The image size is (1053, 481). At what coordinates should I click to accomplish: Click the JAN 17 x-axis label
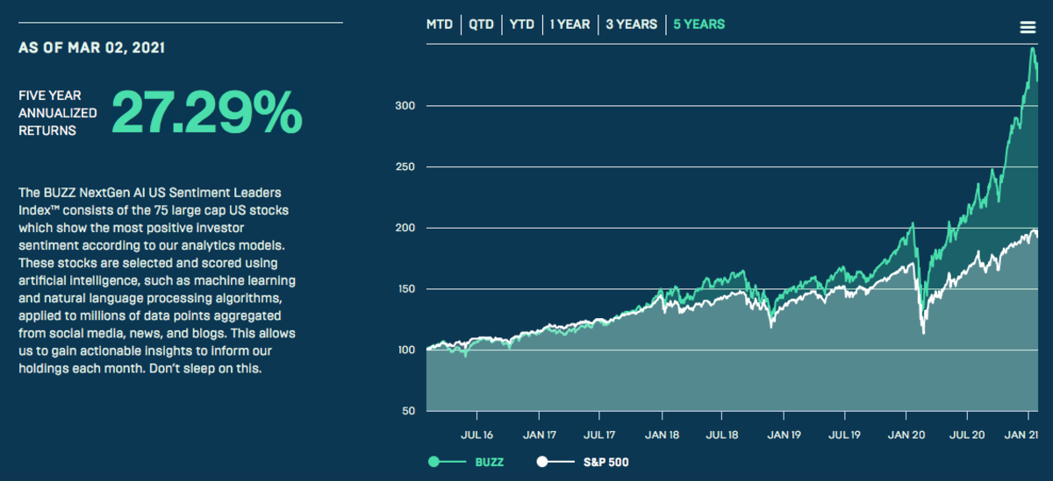coord(539,434)
